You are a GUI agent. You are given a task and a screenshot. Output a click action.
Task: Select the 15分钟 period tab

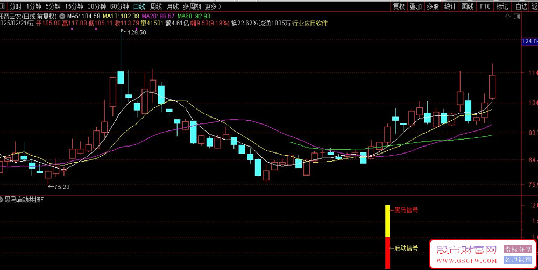coord(74,6)
